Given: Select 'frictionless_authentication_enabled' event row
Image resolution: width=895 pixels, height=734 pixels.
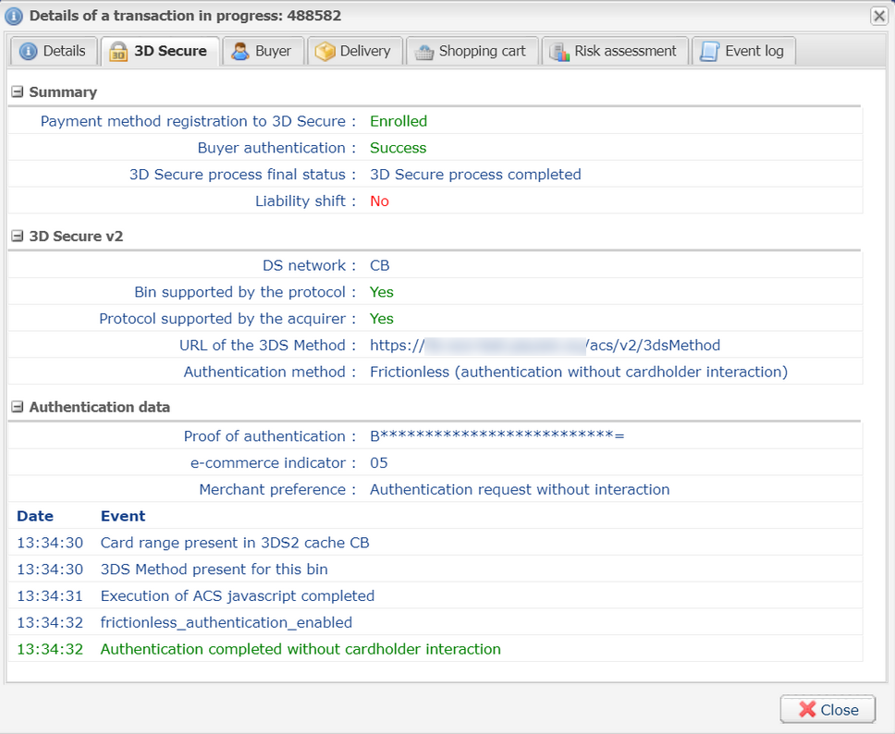Looking at the screenshot, I should coord(226,622).
